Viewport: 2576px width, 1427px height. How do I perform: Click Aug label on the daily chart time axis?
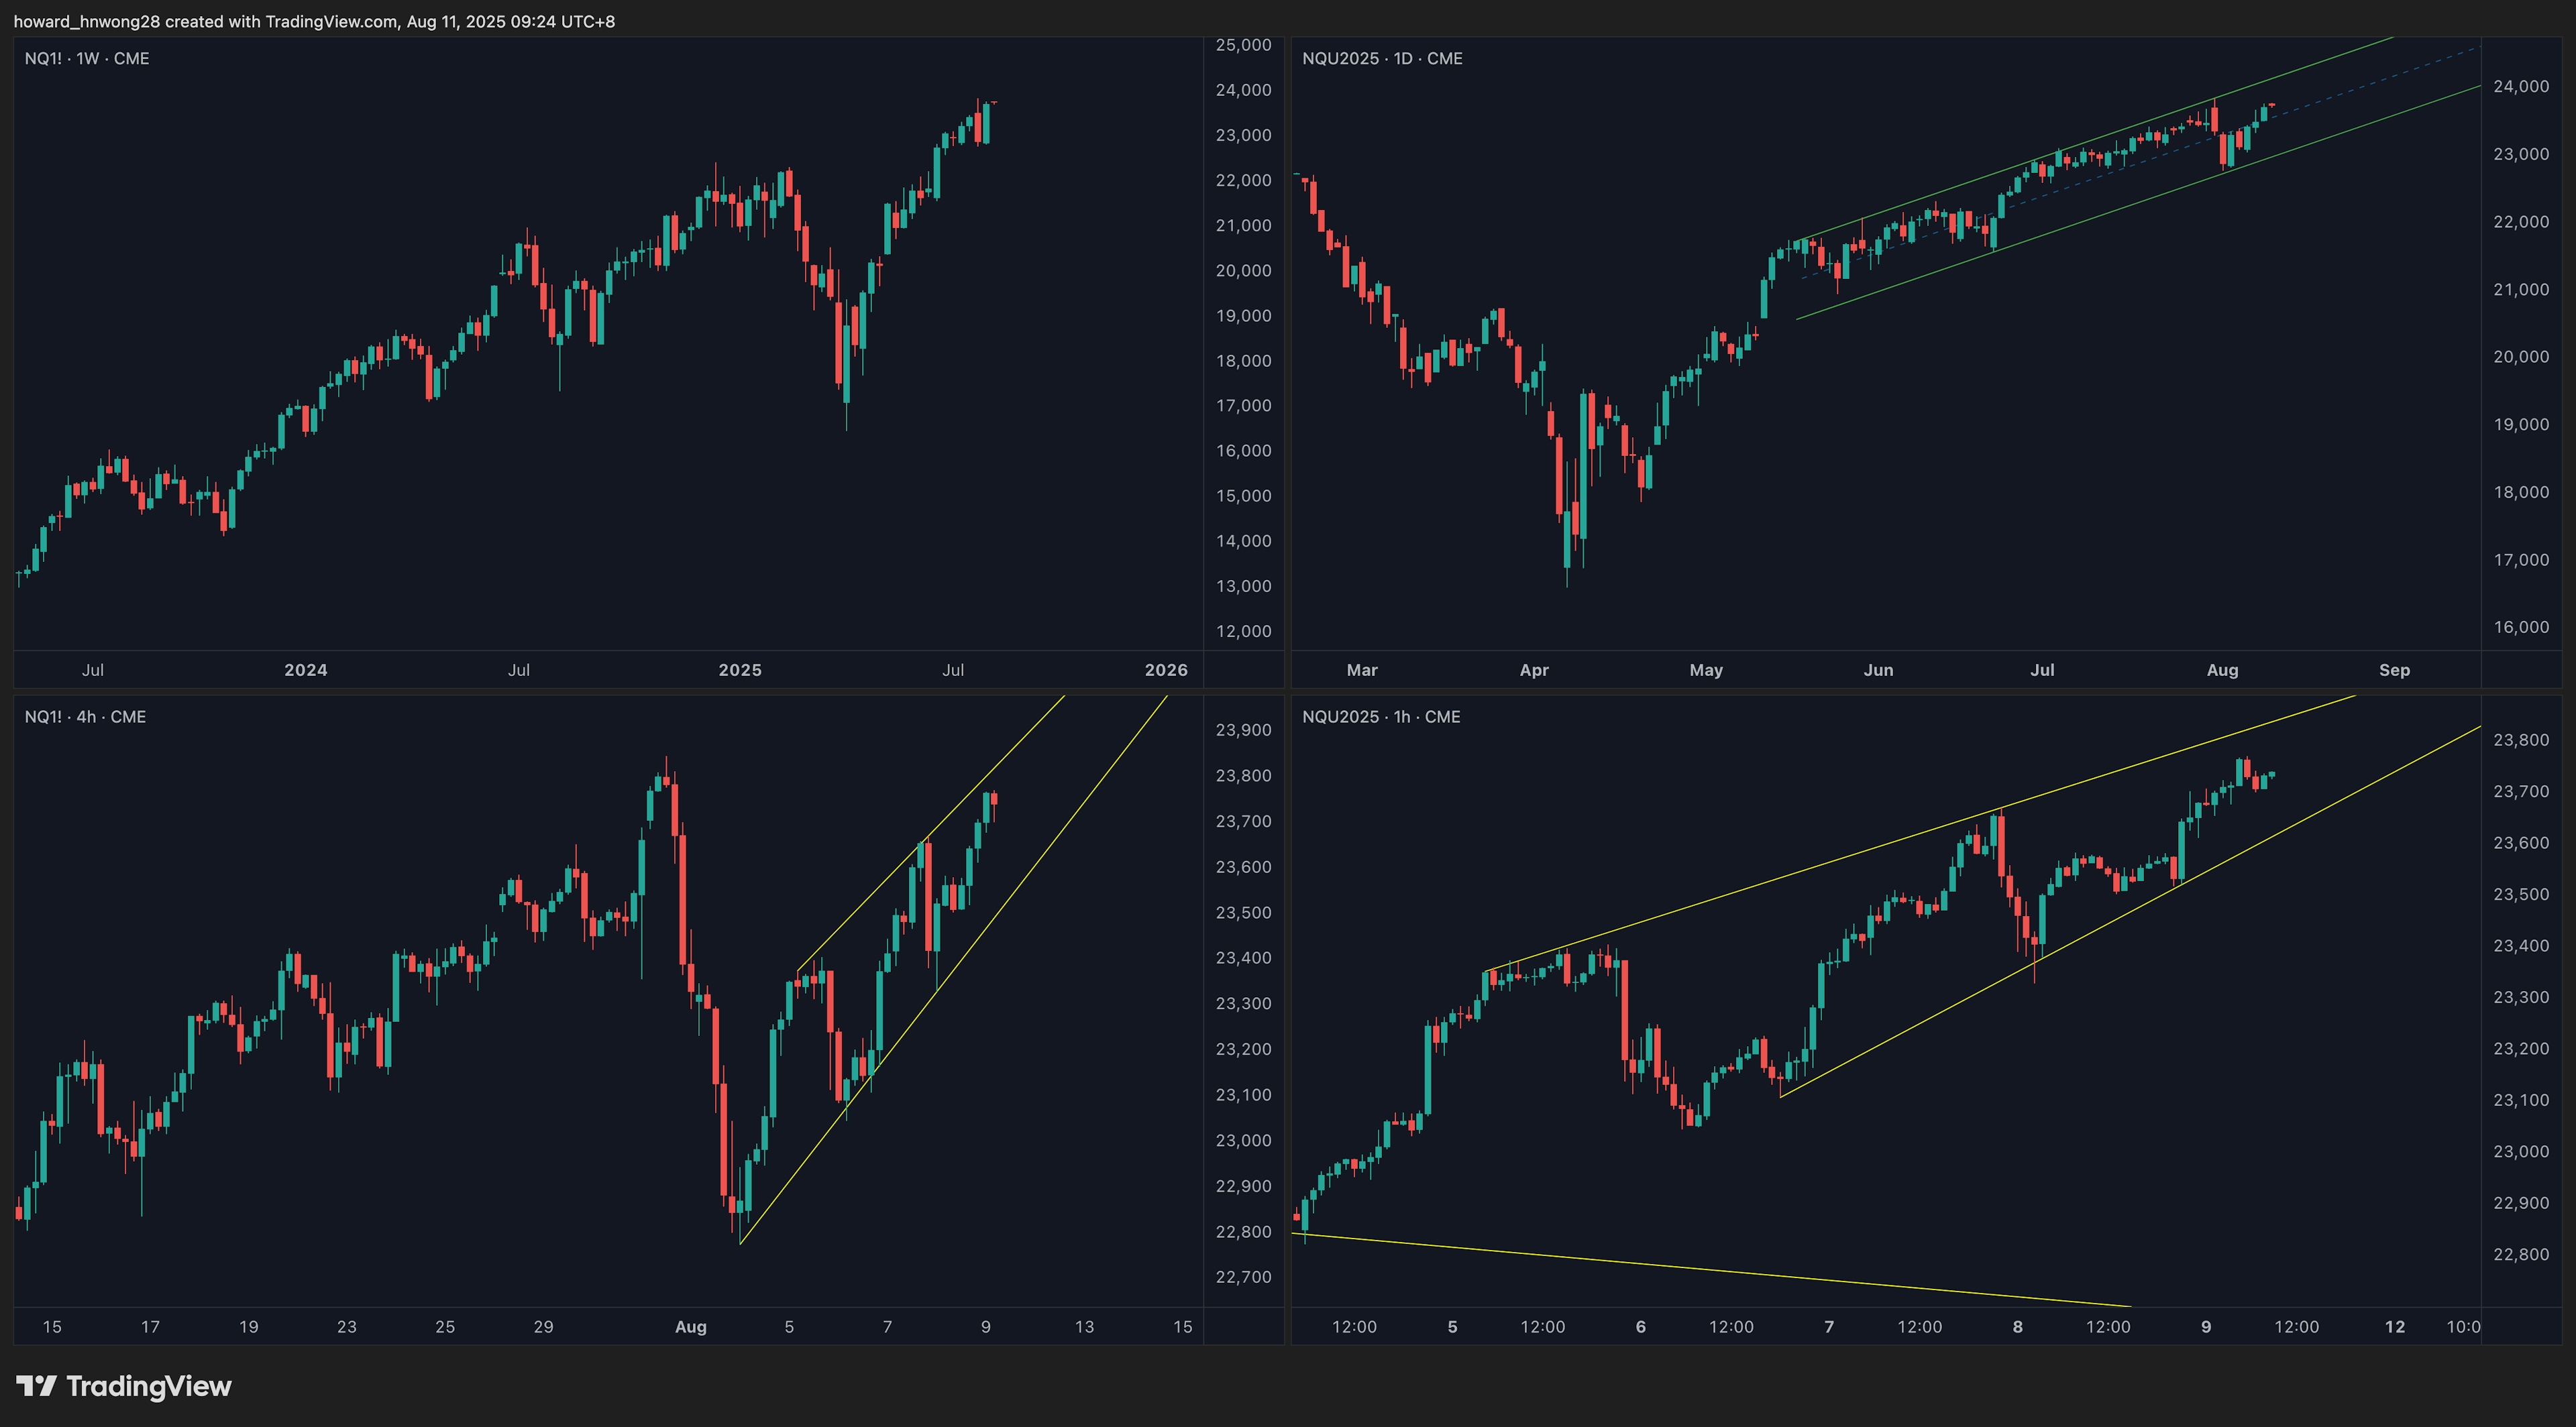pyautogui.click(x=2222, y=669)
